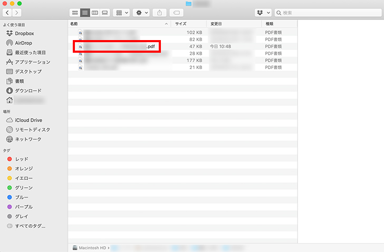Click the 検索 search field
Viewport: 384px width, 252px height.
[x=328, y=13]
